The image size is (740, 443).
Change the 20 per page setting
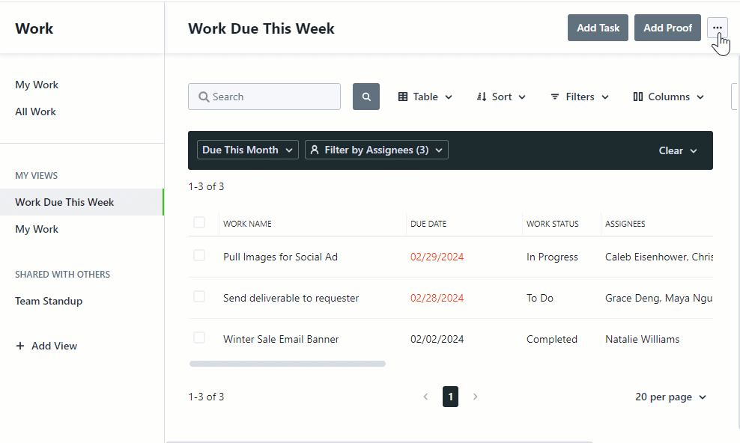[x=670, y=397]
